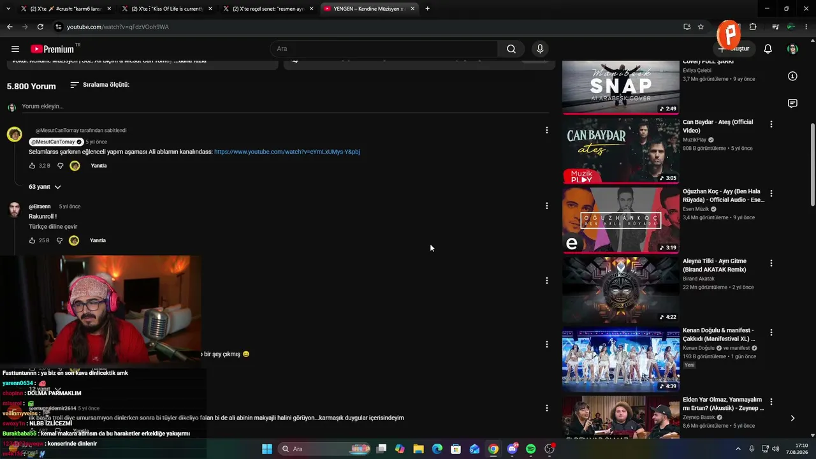
Task: Open the Aleyna Tilki Ayrı Gitme thumbnail
Action: 621,289
